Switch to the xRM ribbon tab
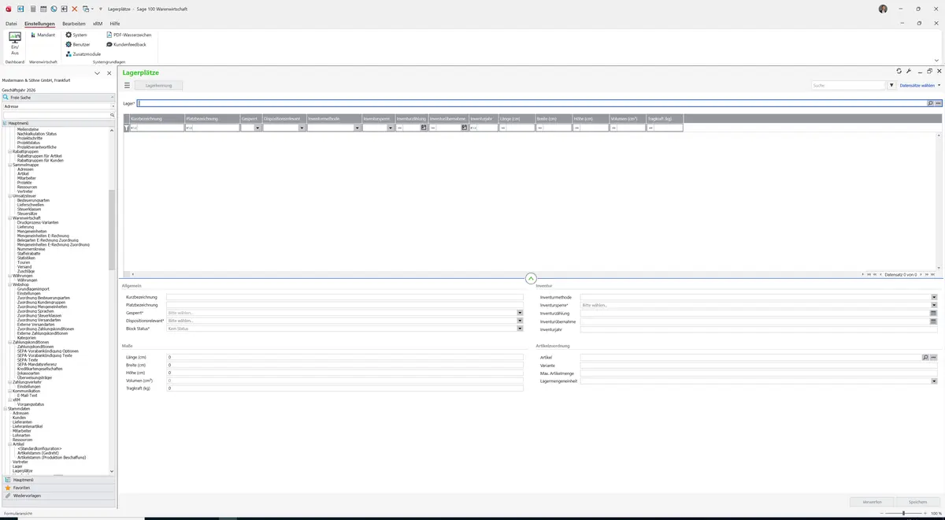Viewport: 945px width, 520px height. coord(98,24)
